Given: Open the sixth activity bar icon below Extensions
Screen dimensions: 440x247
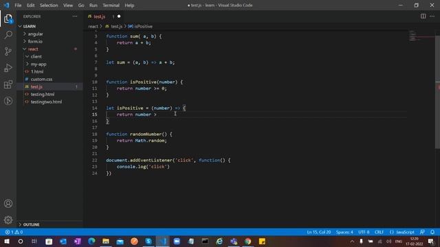Looking at the screenshot, I should coord(8,101).
